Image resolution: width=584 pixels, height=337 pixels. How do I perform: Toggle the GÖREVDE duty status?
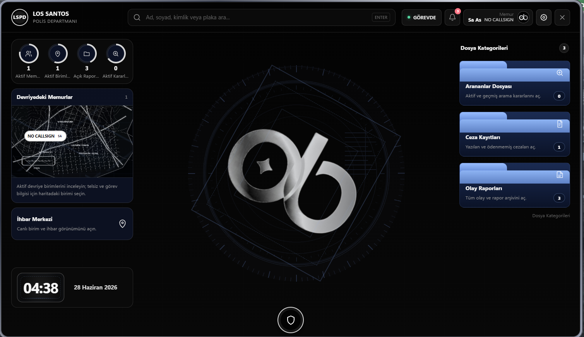[421, 17]
